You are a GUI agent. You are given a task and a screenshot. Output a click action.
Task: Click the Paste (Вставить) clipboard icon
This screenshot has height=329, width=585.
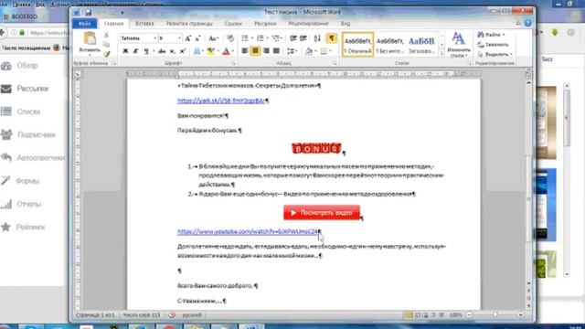point(90,38)
